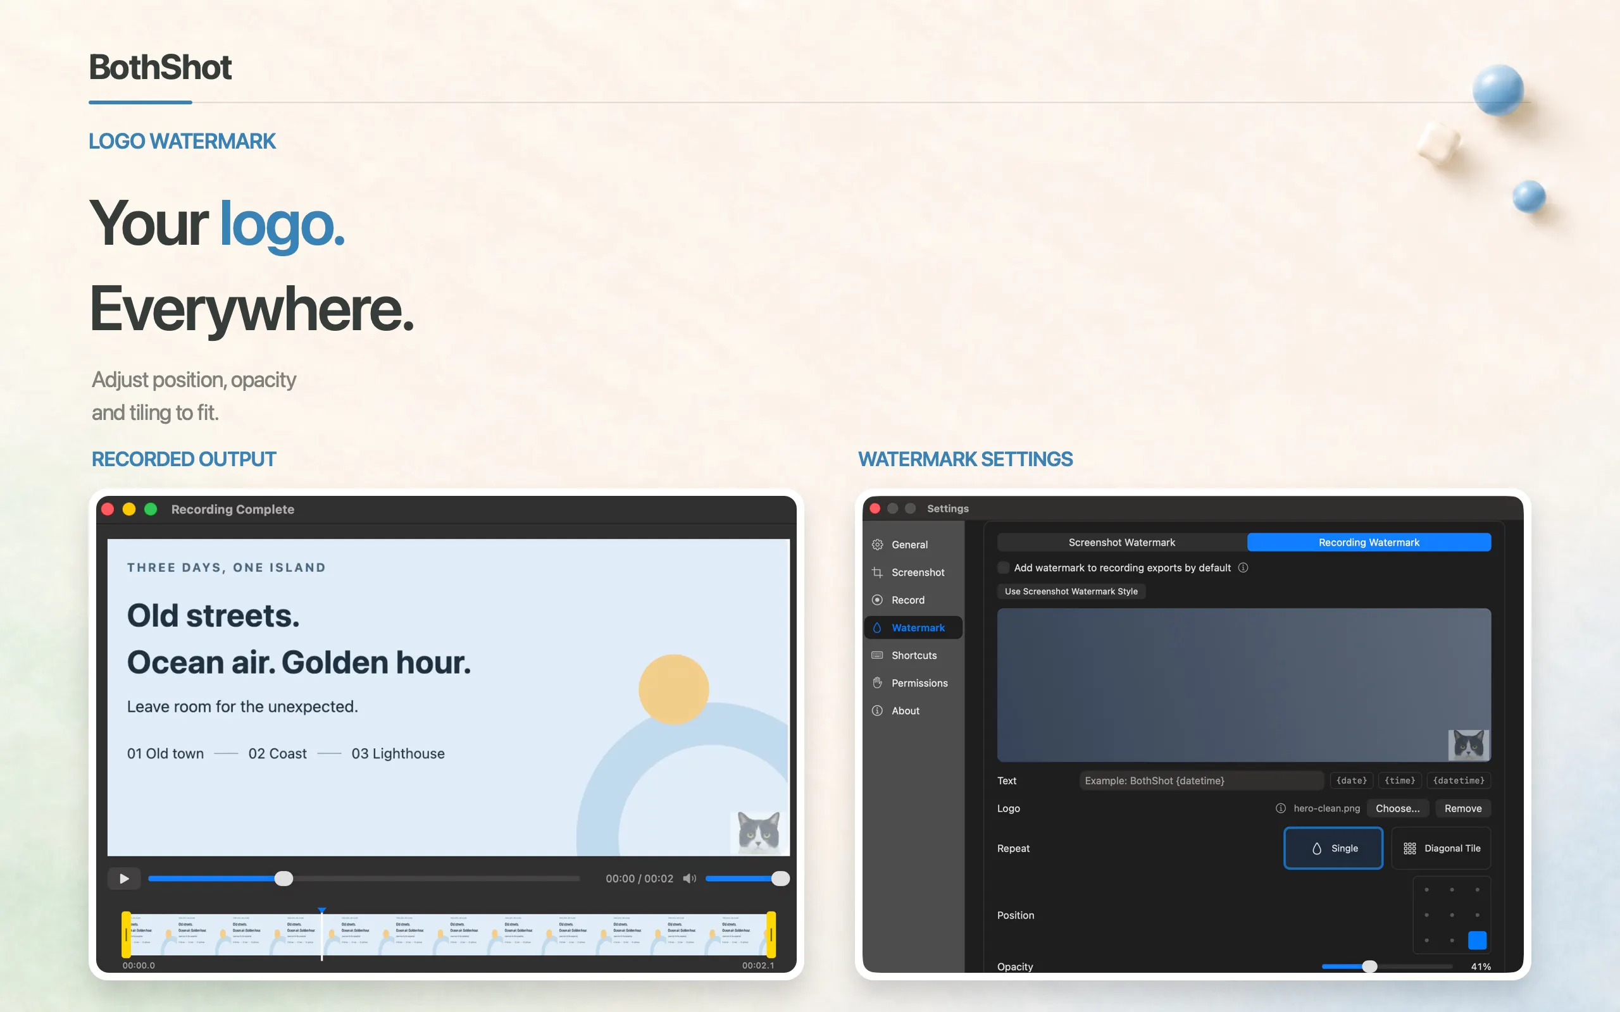Viewport: 1620px width, 1012px height.
Task: Remove the logo file
Action: 1462,808
